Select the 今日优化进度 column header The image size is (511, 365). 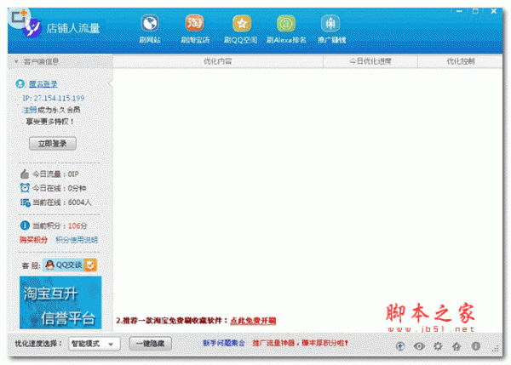click(370, 61)
